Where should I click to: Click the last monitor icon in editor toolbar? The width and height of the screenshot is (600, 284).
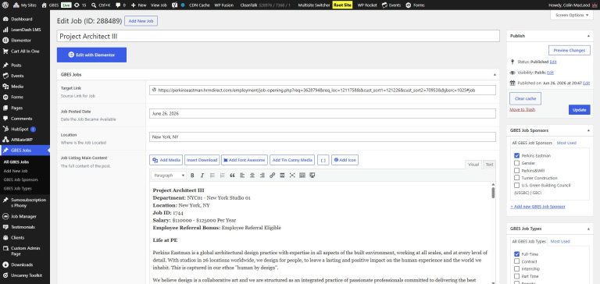point(312,176)
